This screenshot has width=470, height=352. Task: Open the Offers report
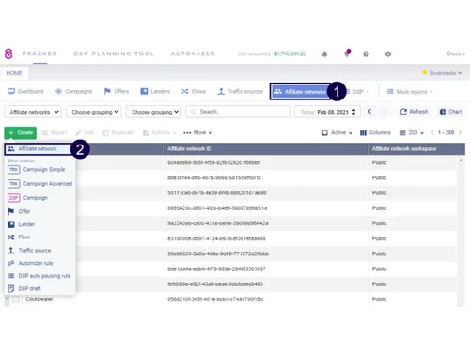[x=117, y=91]
